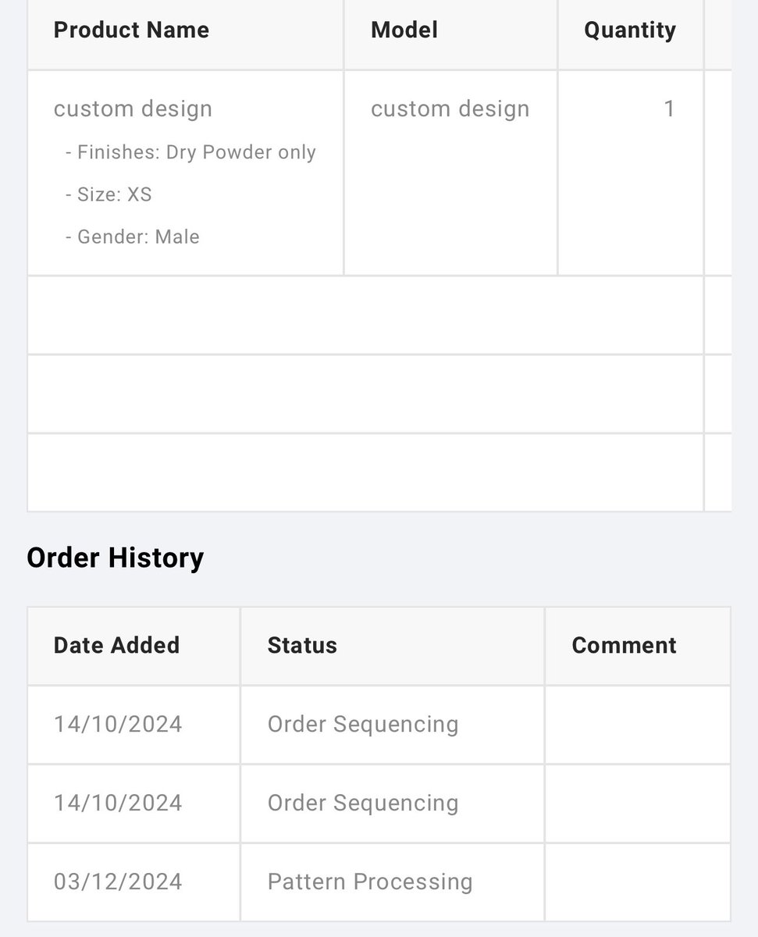The image size is (758, 937).
Task: Click the Status column header
Action: [x=302, y=645]
